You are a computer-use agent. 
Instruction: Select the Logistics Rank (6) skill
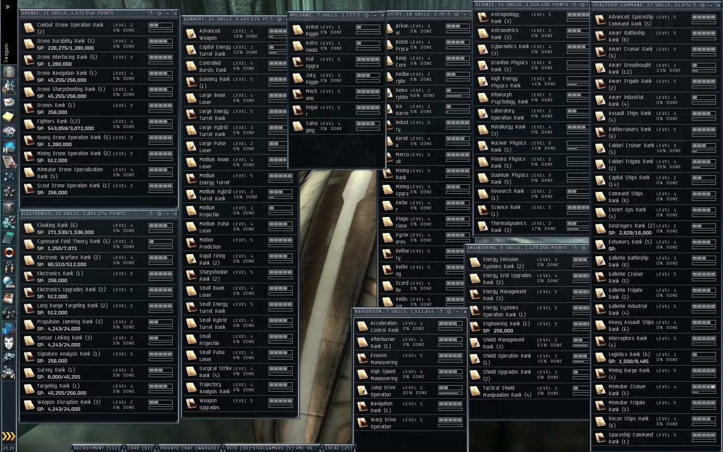click(657, 358)
